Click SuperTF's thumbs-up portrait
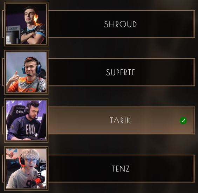This screenshot has height=193, width=198. (26, 72)
